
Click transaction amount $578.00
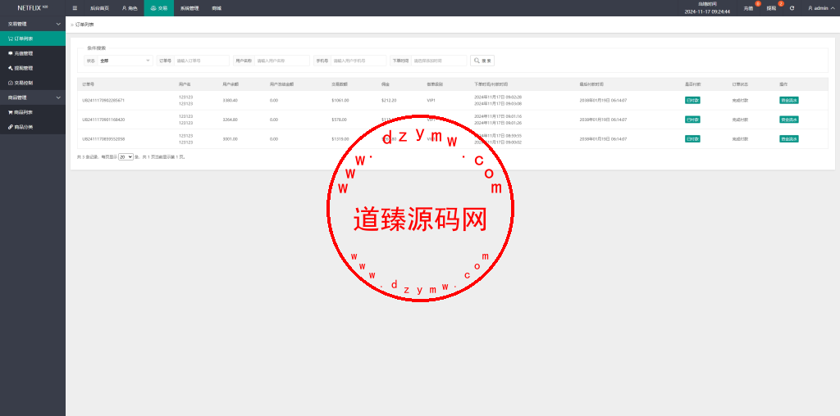coord(339,120)
